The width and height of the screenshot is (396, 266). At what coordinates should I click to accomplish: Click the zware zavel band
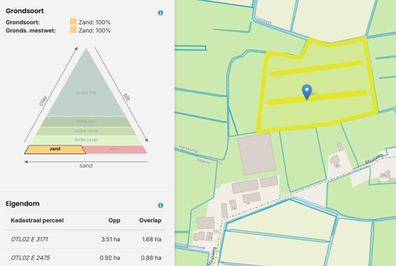click(86, 131)
